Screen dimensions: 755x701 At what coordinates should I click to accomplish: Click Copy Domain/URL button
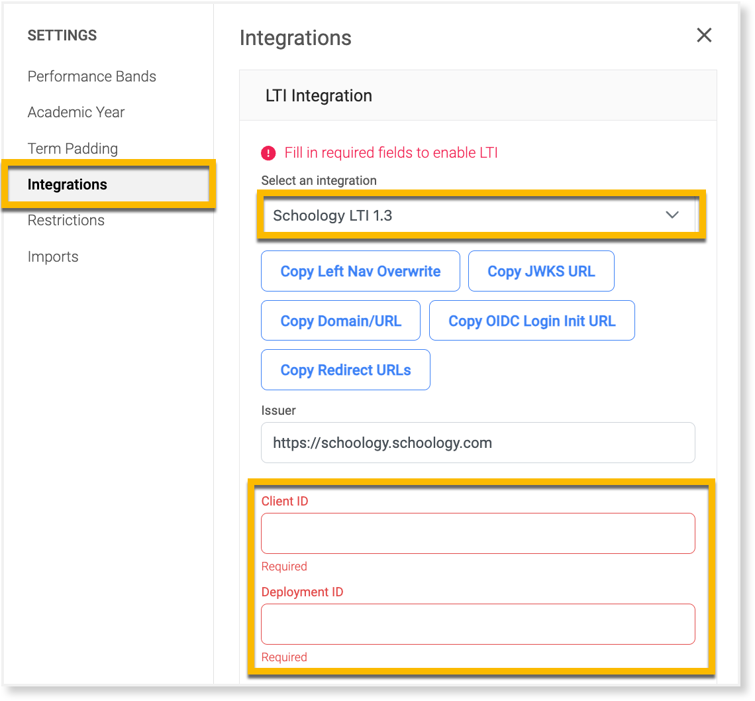[x=341, y=321]
